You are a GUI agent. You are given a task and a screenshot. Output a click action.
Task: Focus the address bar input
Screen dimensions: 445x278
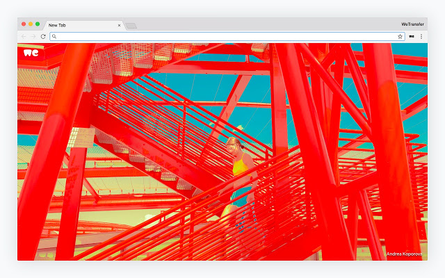pos(227,36)
